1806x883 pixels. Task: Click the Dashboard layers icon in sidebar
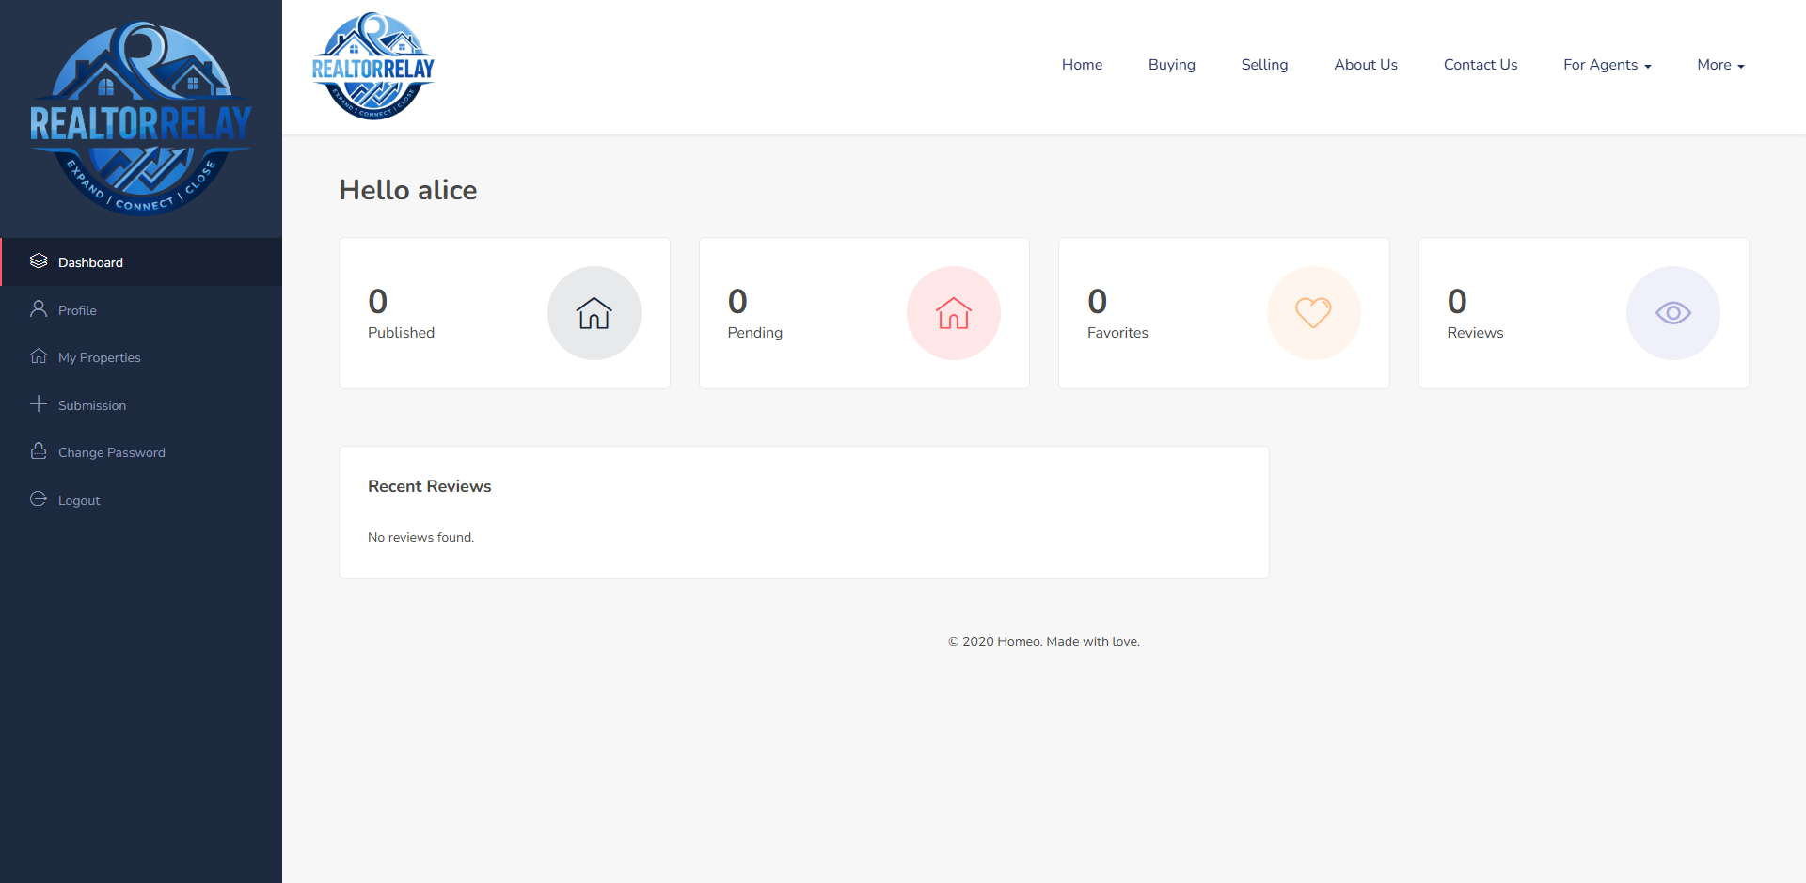pos(39,261)
